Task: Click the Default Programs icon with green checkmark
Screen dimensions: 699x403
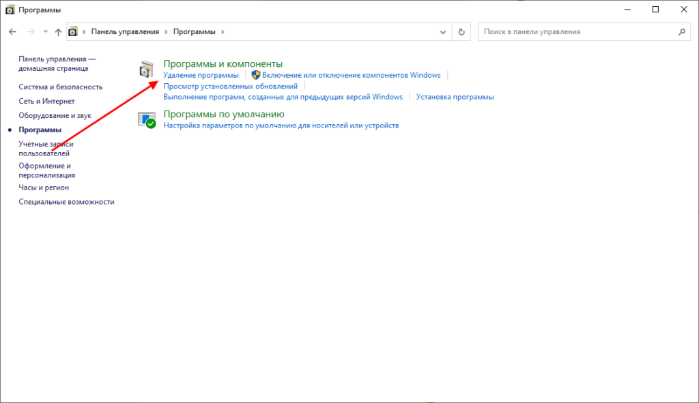Action: point(147,120)
